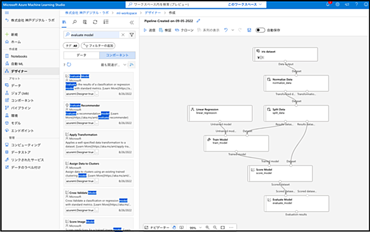The width and height of the screenshot is (370, 232).
Task: Click the search magnifier panel icon
Action: point(75,22)
